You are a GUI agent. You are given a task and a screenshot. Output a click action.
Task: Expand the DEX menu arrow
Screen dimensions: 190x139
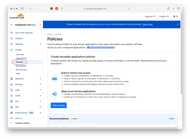point(40,107)
